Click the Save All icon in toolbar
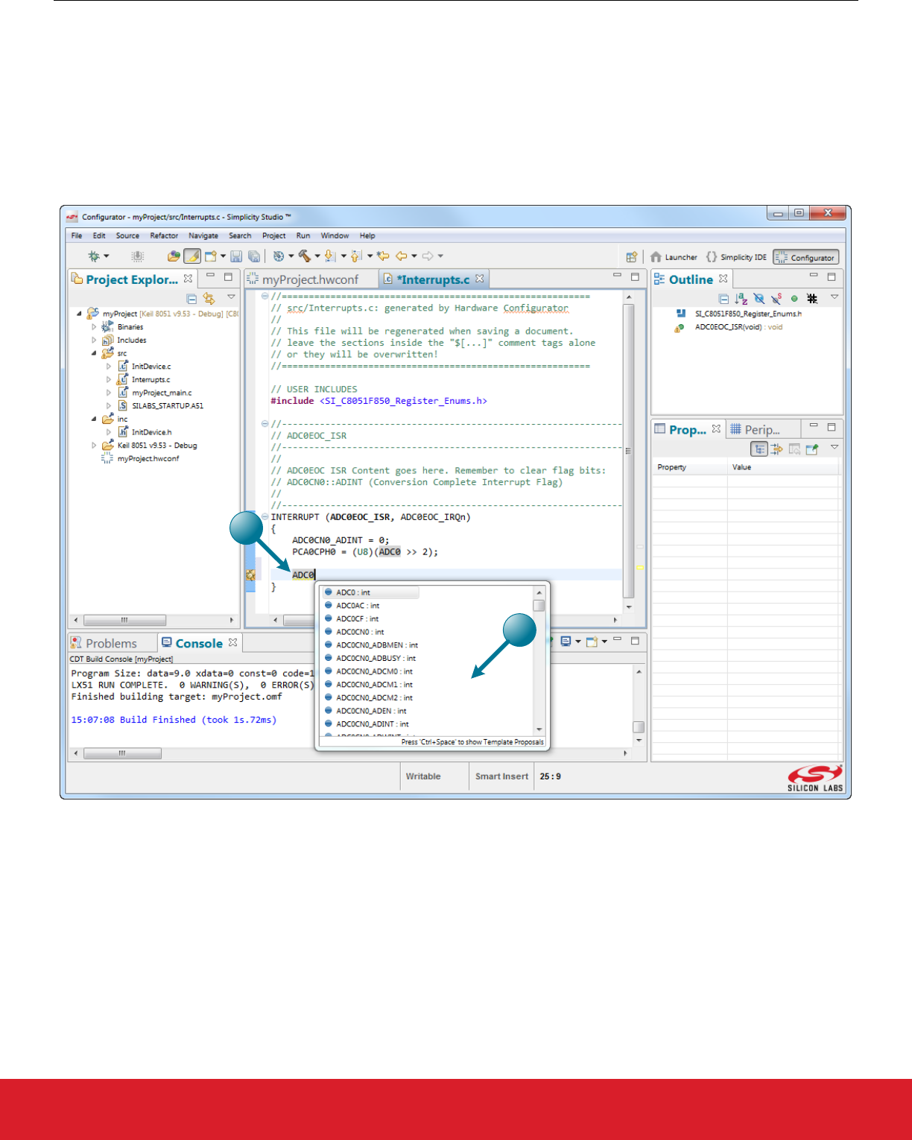The width and height of the screenshot is (912, 1140). 254,256
